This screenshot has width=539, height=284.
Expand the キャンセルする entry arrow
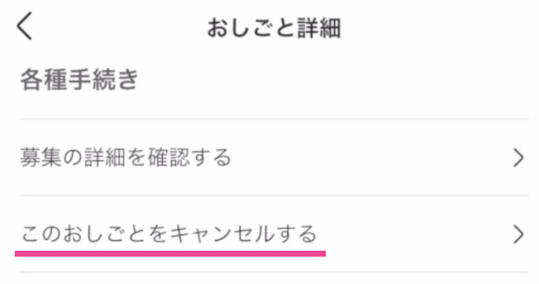tap(518, 234)
